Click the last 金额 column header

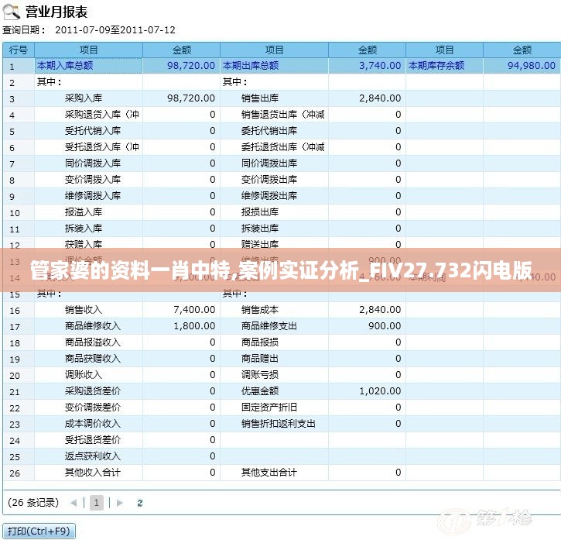tap(522, 50)
